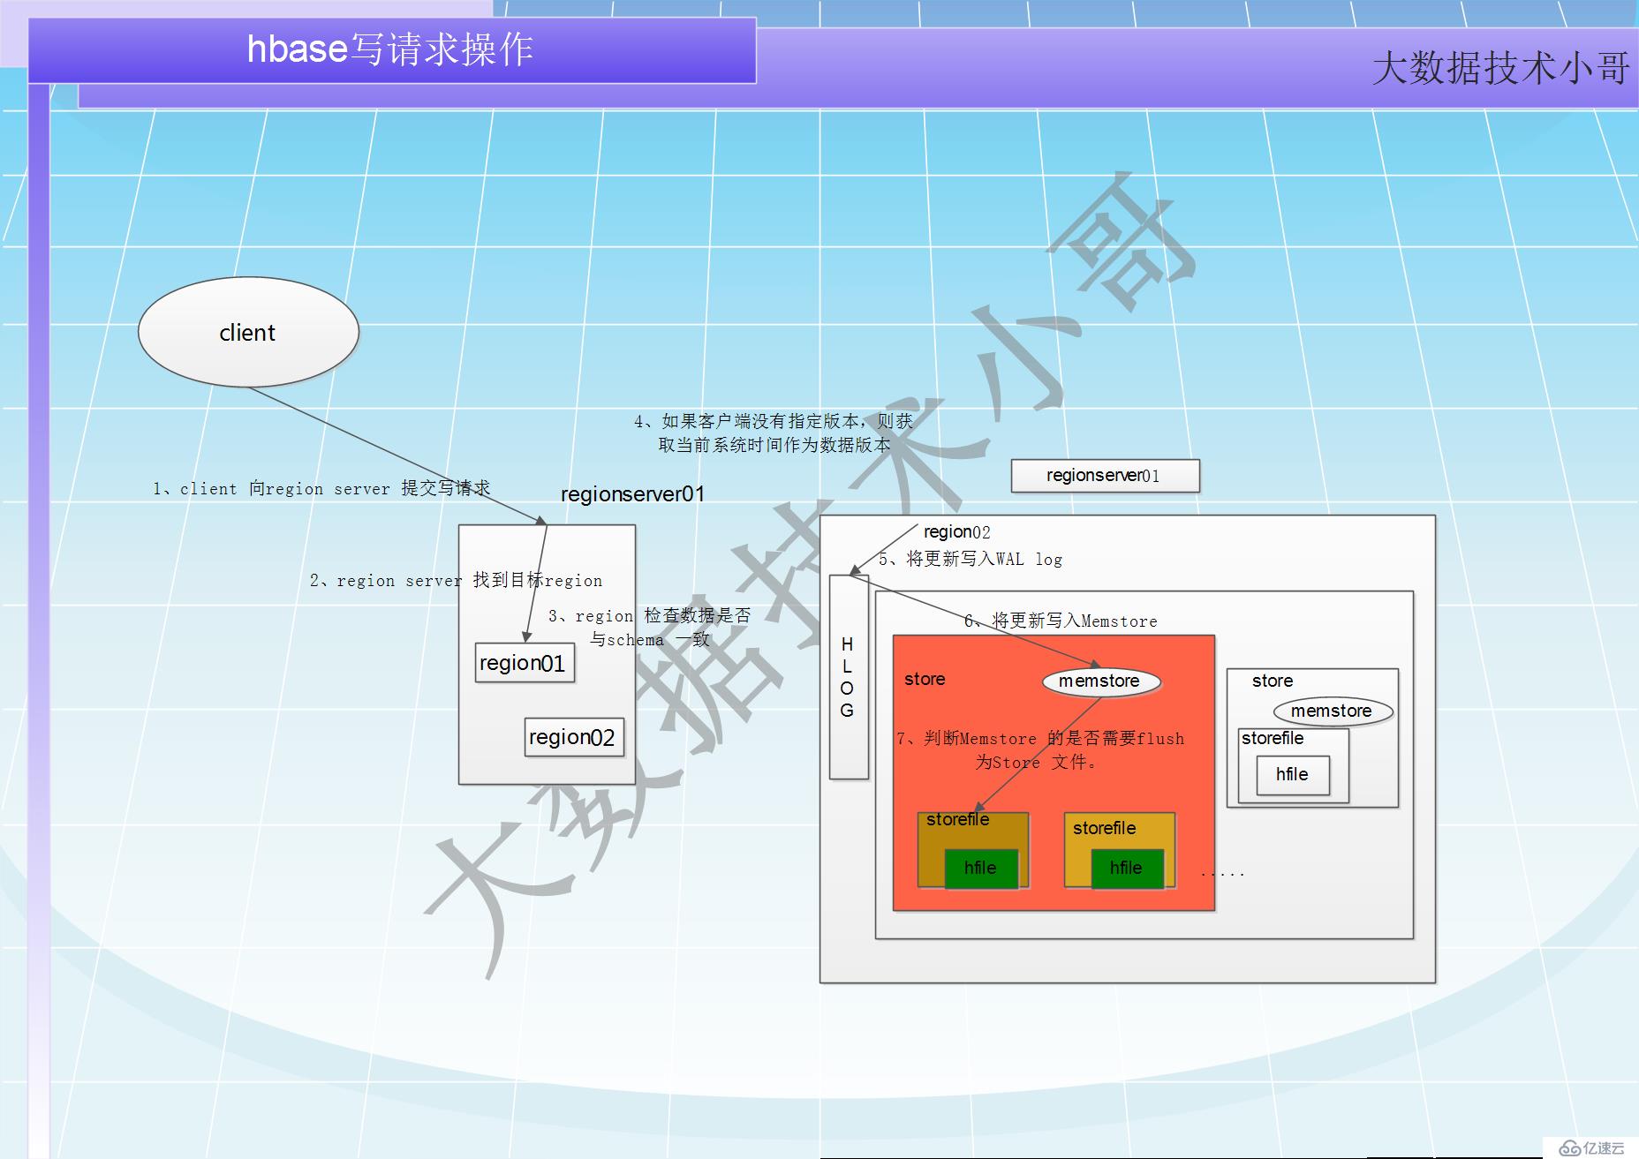Click the 'storefile' label in the white store box
The width and height of the screenshot is (1639, 1159).
point(1272,738)
